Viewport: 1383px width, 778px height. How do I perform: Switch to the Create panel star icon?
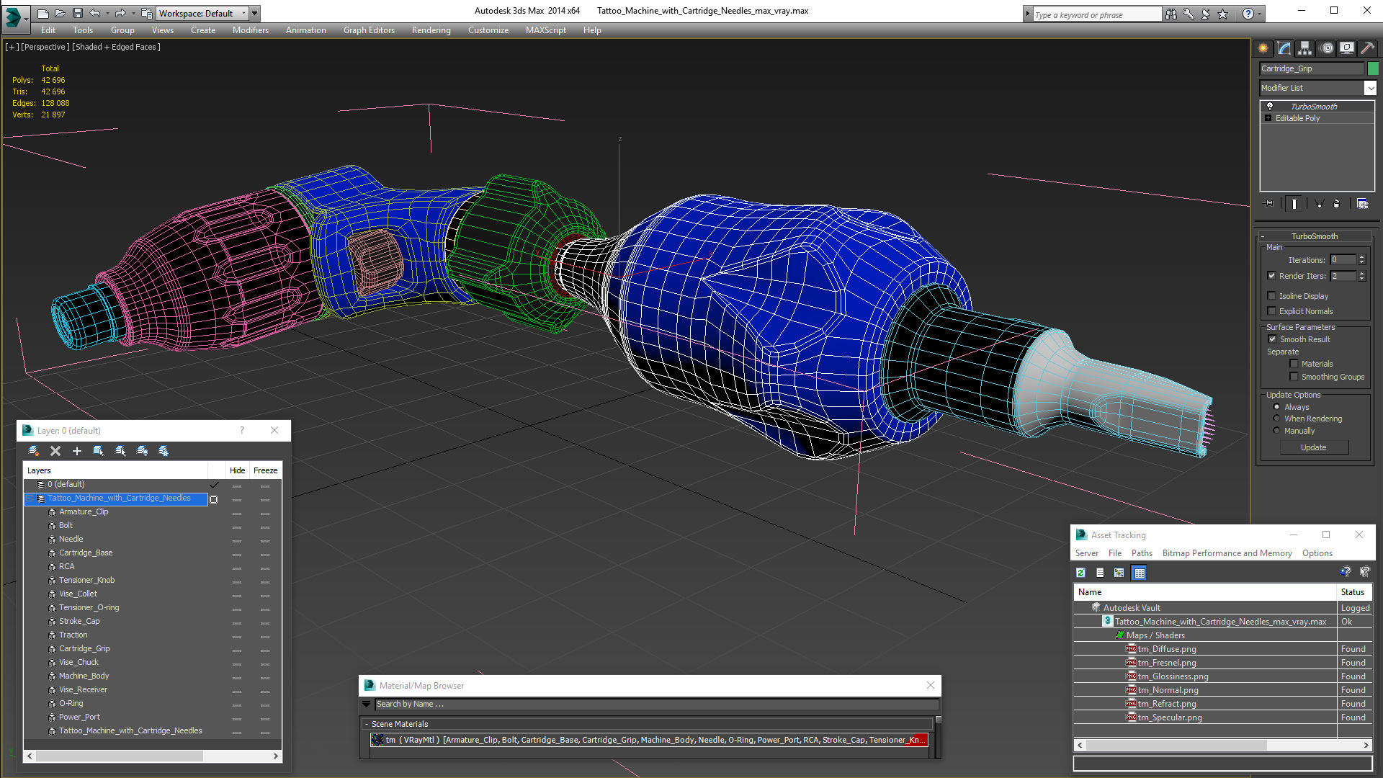pyautogui.click(x=1263, y=48)
